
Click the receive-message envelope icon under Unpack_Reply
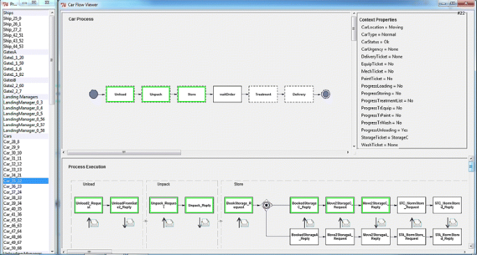[205, 223]
